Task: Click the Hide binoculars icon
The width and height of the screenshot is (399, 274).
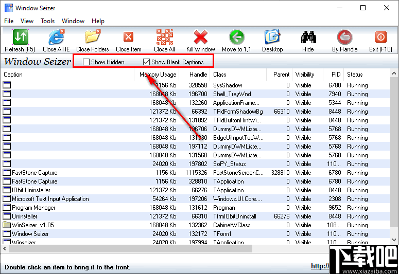Action: pyautogui.click(x=308, y=37)
